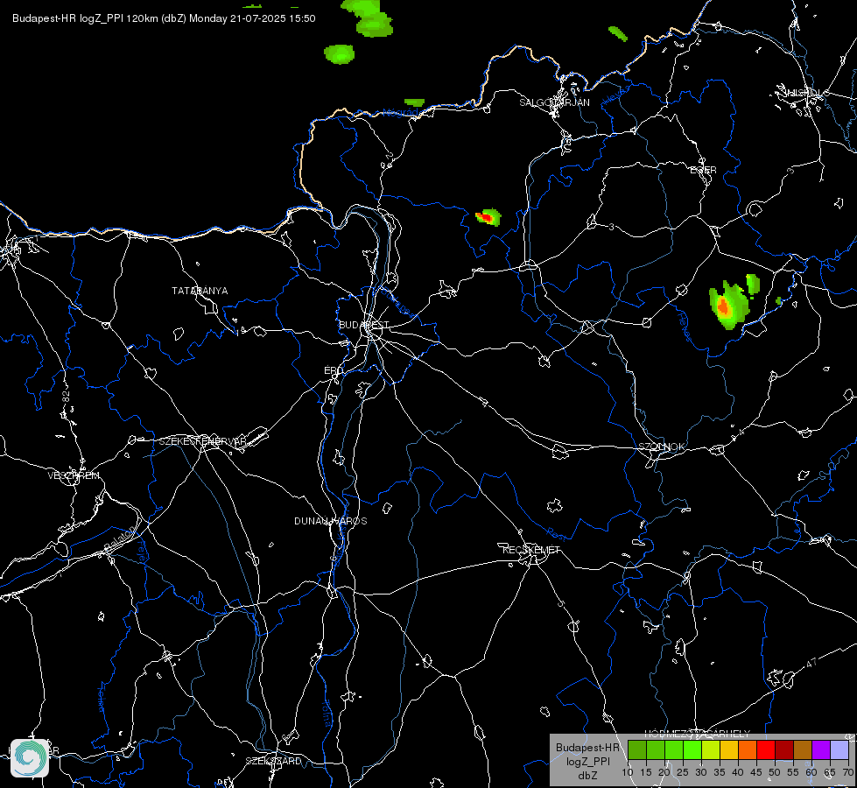
Task: Pick the 50-55 dBZ dark red legend swatch
Action: 785,750
